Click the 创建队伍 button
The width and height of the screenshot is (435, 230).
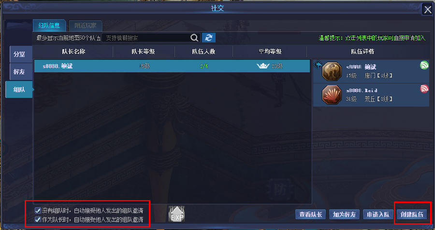[412, 214]
